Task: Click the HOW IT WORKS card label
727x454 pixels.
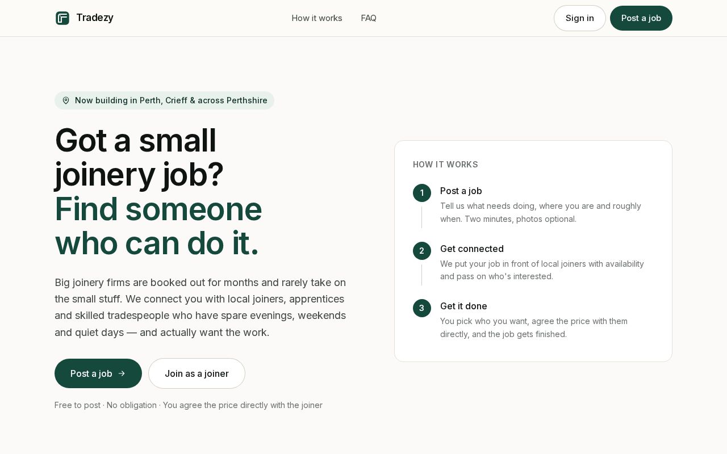Action: pos(445,165)
